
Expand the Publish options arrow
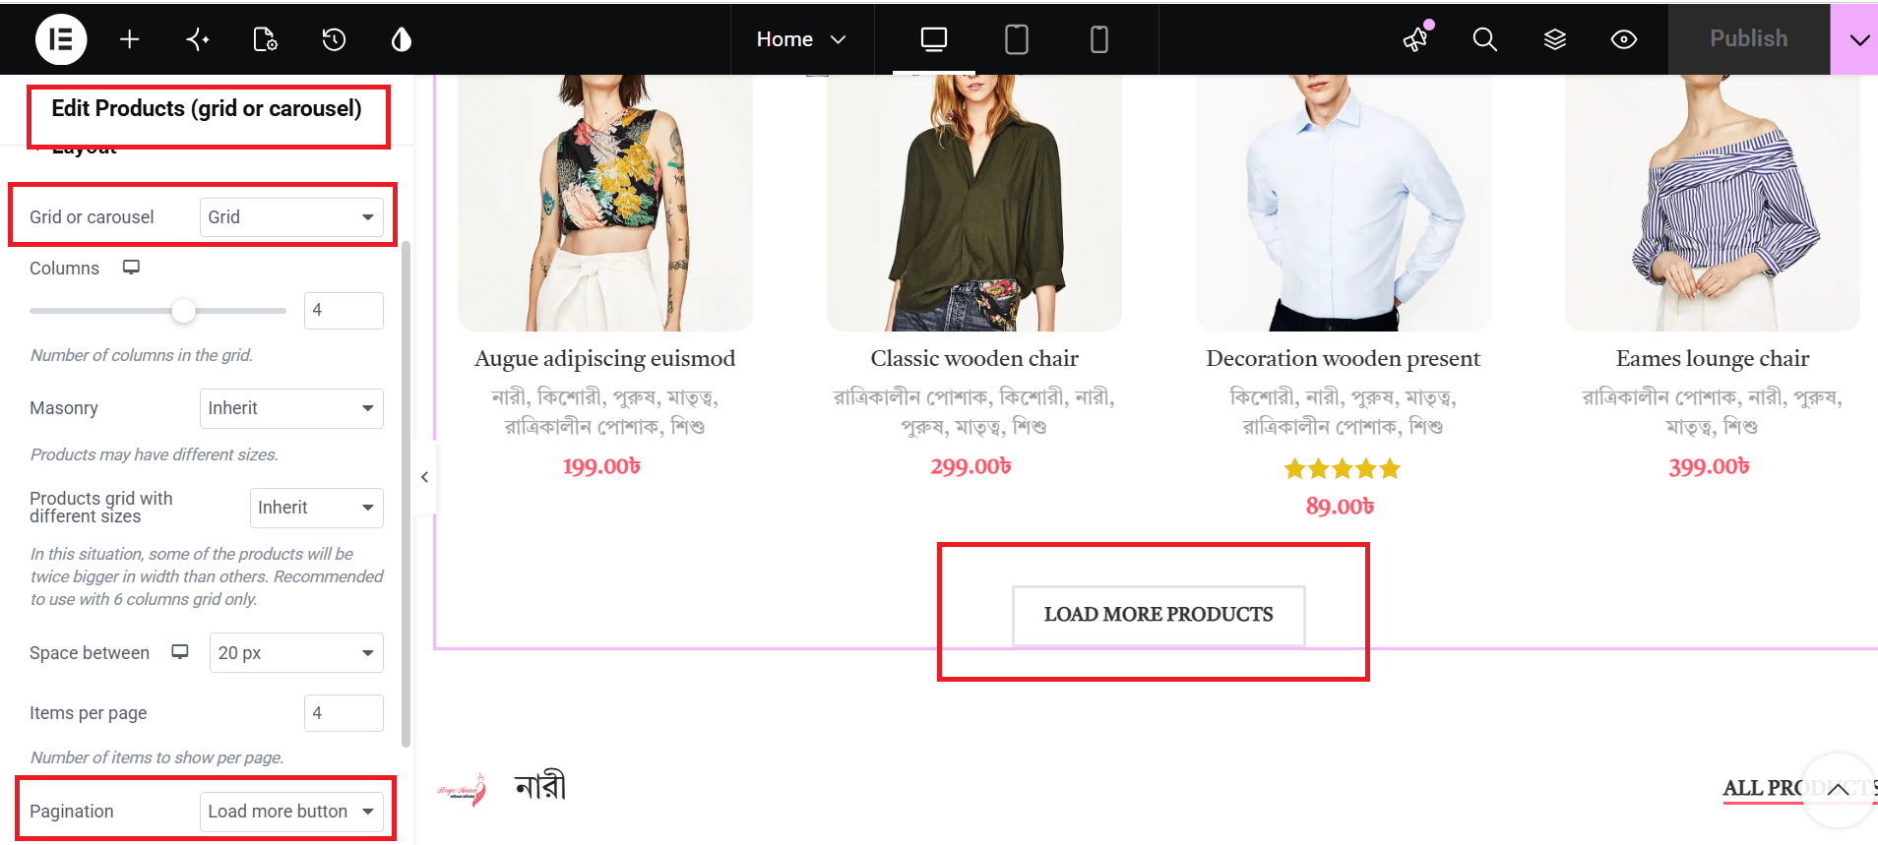tap(1858, 39)
